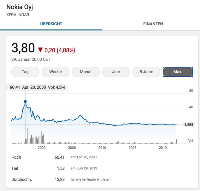Click the Durchschn. value 12,28
Image resolution: width=200 pixels, height=191 pixels.
[x=60, y=179]
